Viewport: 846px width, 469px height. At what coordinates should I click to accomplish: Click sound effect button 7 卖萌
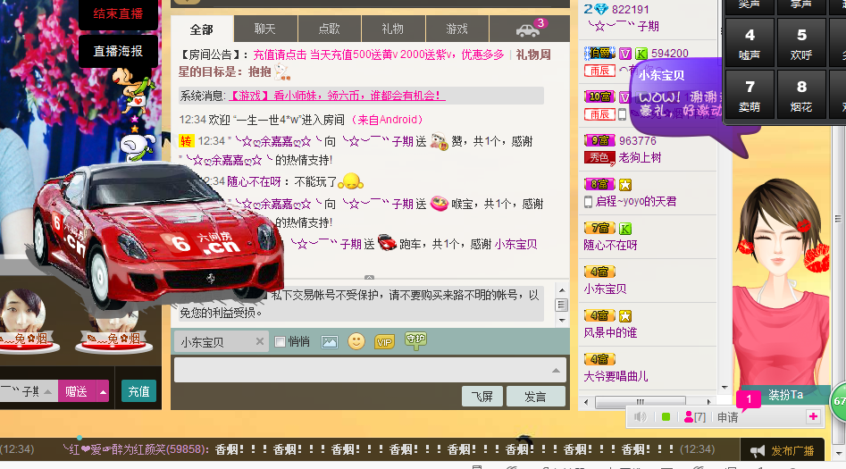click(x=750, y=95)
